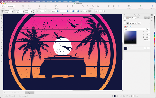The width and height of the screenshot is (156, 98).
Task: Open the Apple menu
Action: click(x=3, y=1)
